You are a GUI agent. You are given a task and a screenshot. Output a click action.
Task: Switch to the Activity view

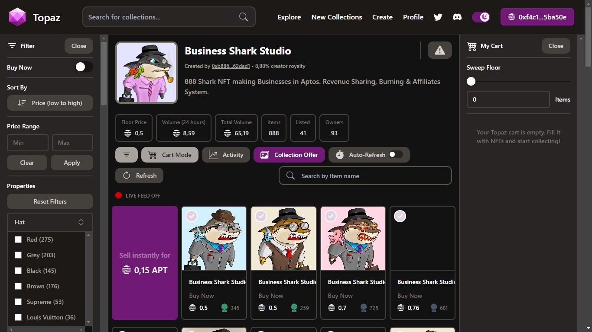click(226, 155)
